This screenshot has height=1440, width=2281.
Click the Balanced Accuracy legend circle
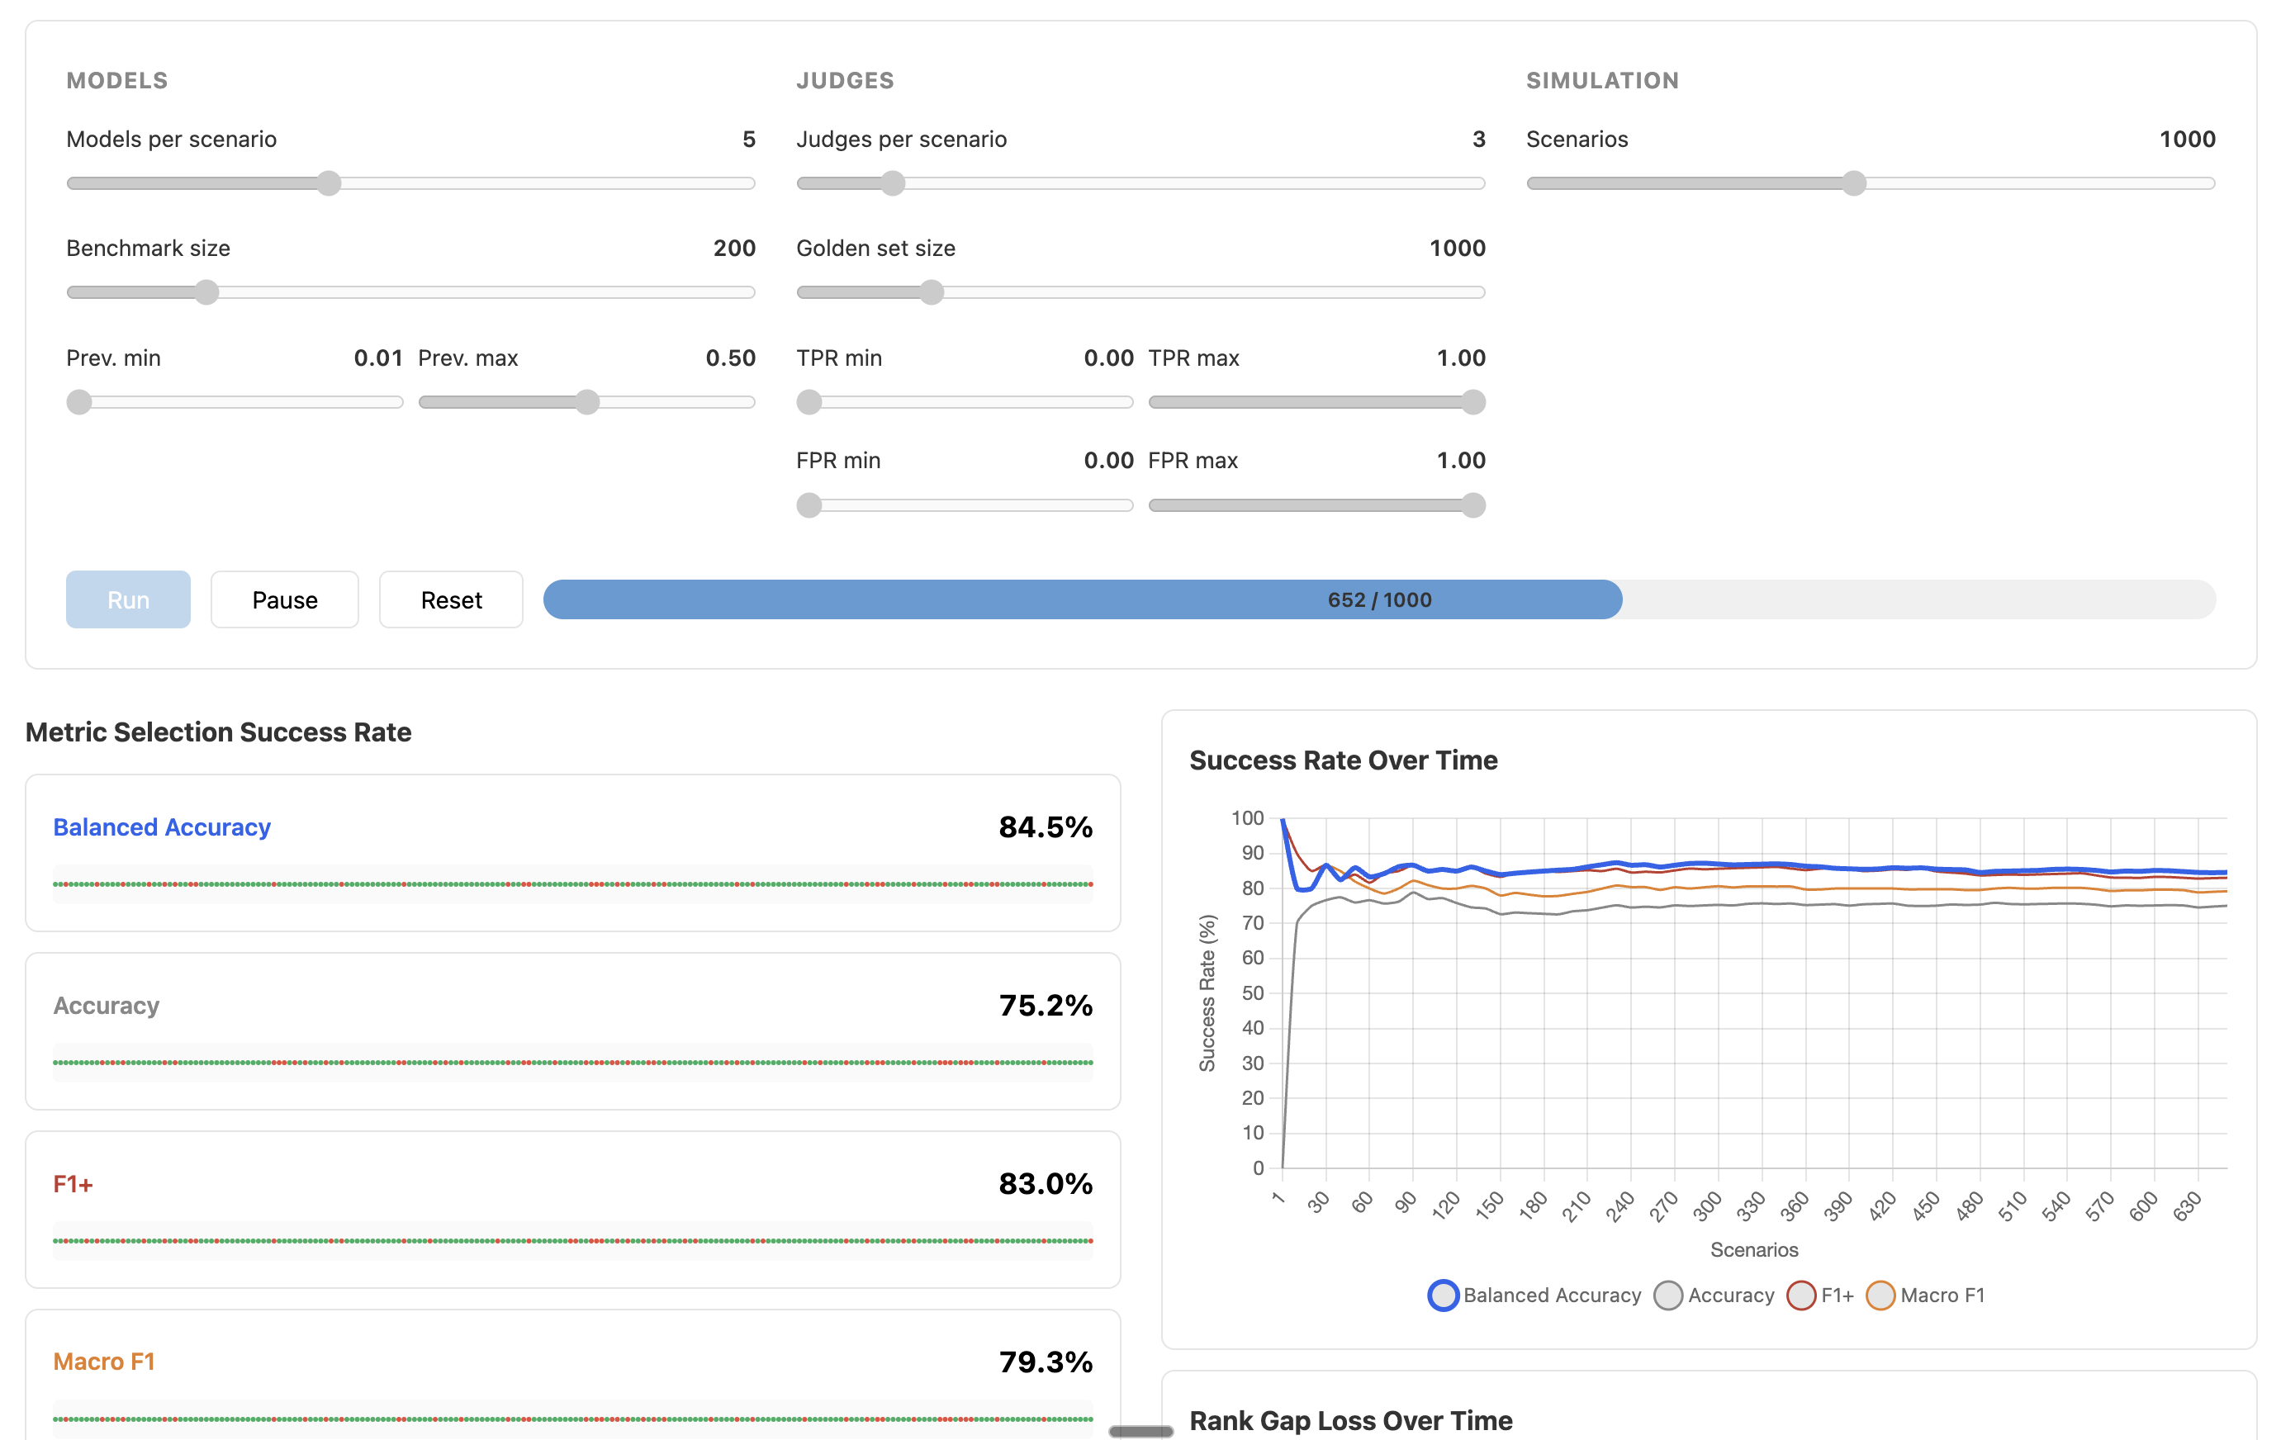pyautogui.click(x=1442, y=1295)
